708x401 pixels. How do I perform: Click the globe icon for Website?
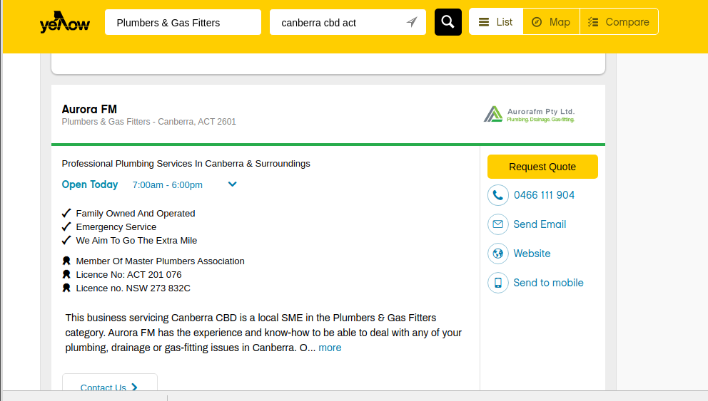[497, 254]
